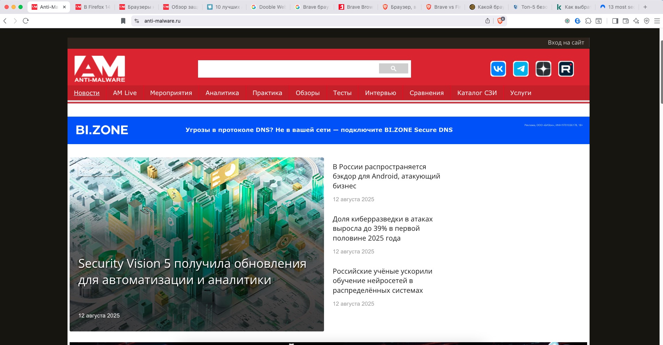
Task: Open the blue globe extension icon
Action: [x=578, y=21]
